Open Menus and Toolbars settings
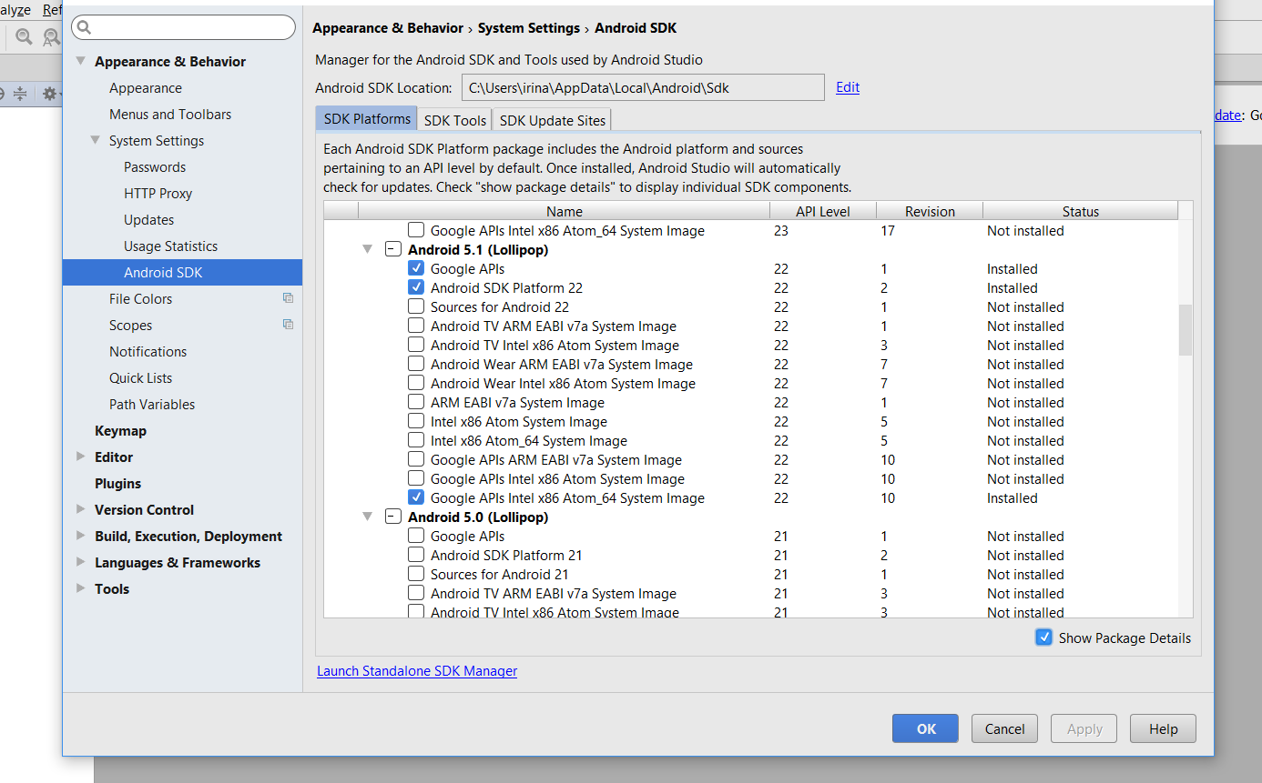 170,115
